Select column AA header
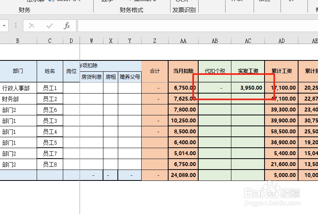The width and height of the screenshot is (318, 214). (183, 41)
